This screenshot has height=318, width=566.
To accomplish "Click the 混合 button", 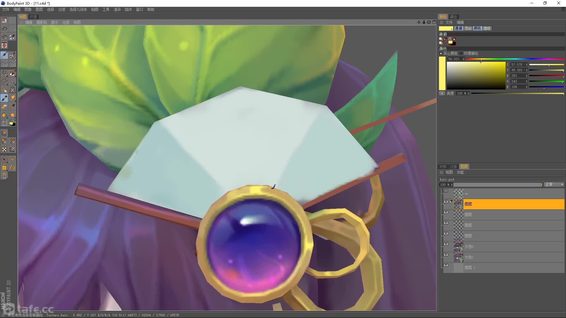I will (x=468, y=28).
